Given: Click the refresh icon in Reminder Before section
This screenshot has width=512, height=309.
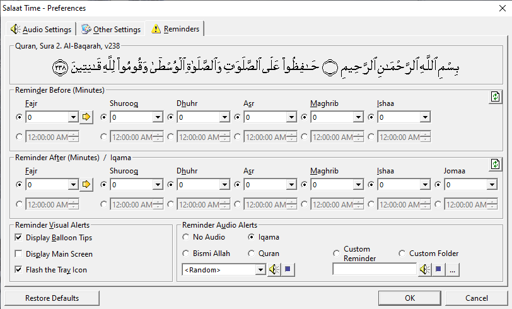Looking at the screenshot, I should 495,96.
